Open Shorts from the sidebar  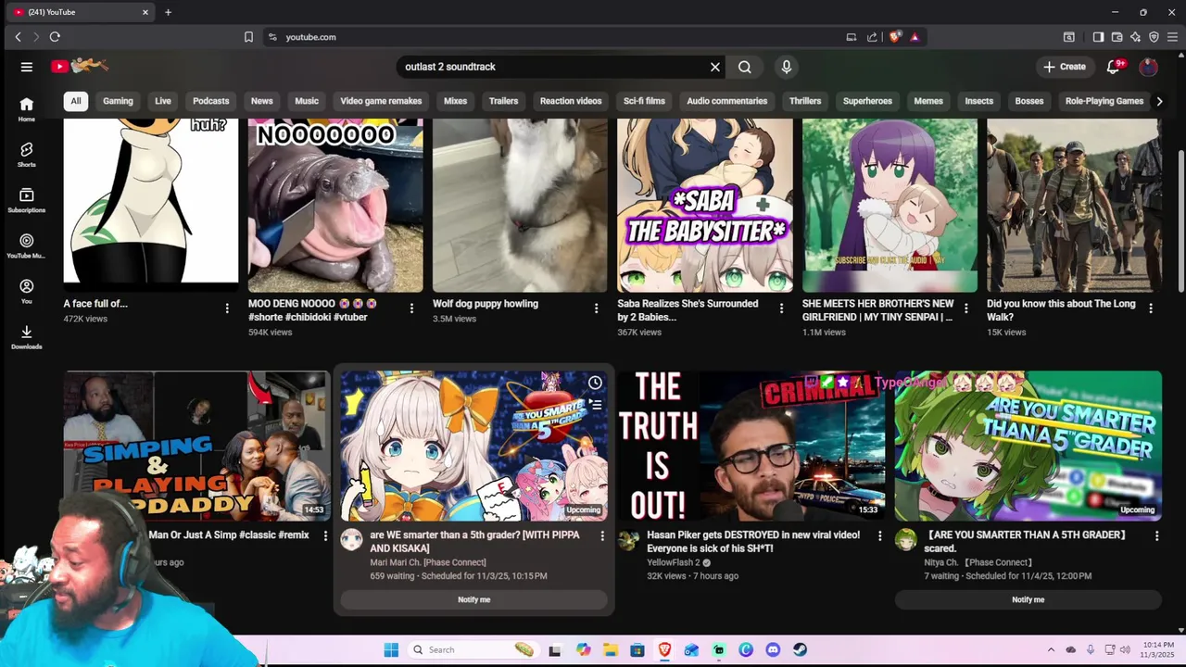tap(26, 155)
